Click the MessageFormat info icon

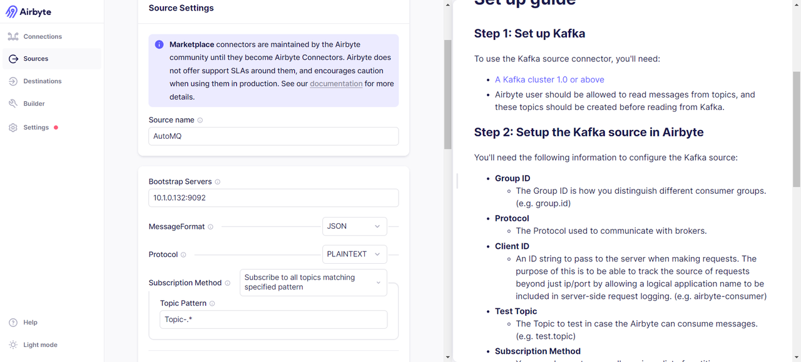(x=210, y=227)
